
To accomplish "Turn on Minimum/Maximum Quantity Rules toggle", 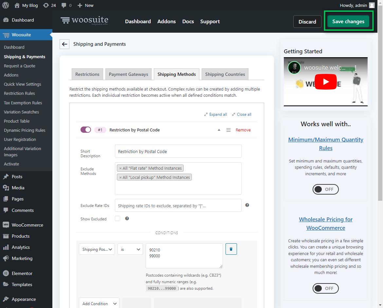I will [326, 189].
